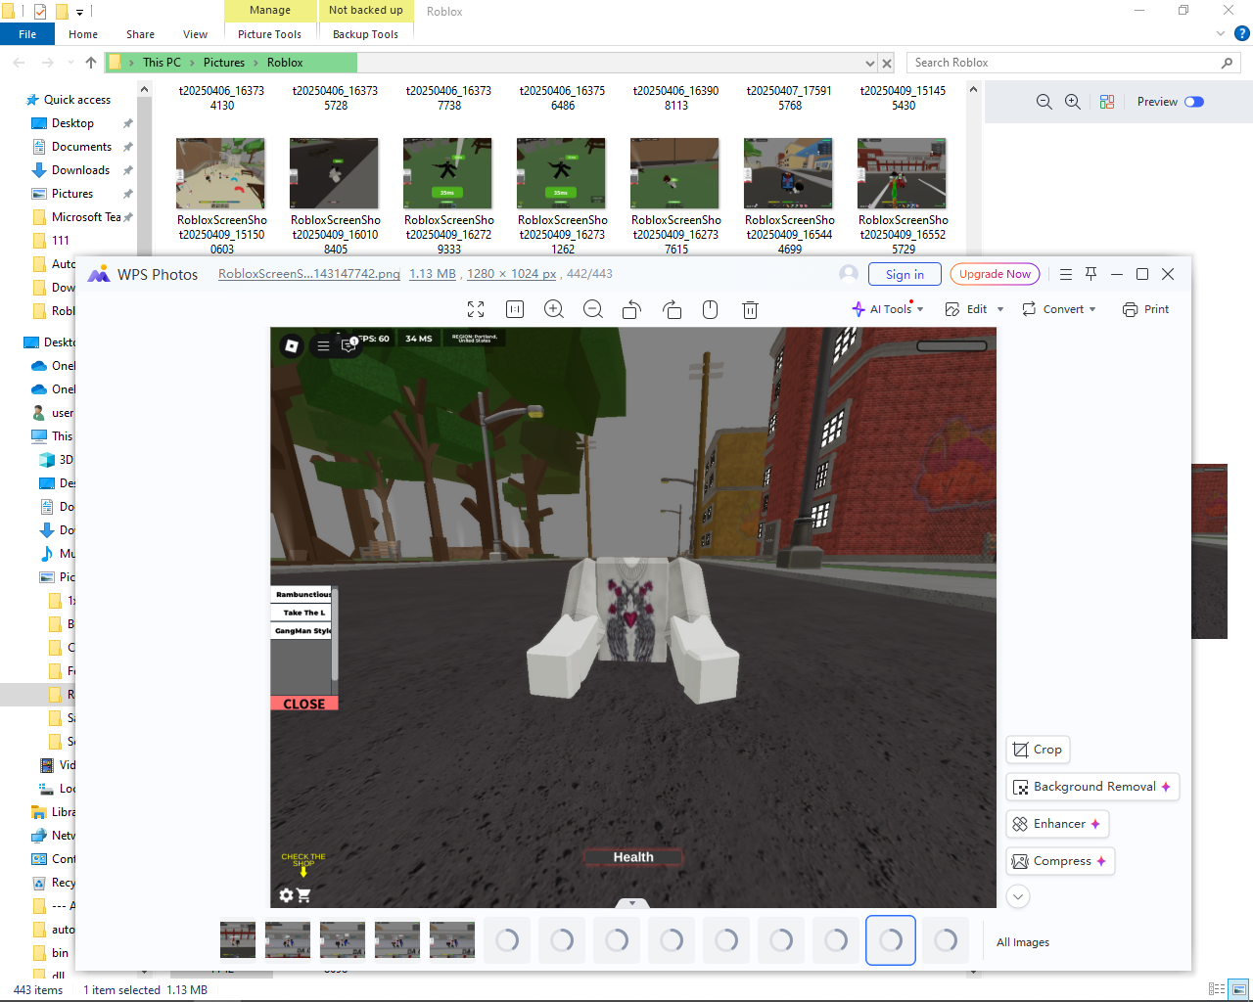1253x1002 pixels.
Task: Rotate the image clockwise
Action: 672,309
